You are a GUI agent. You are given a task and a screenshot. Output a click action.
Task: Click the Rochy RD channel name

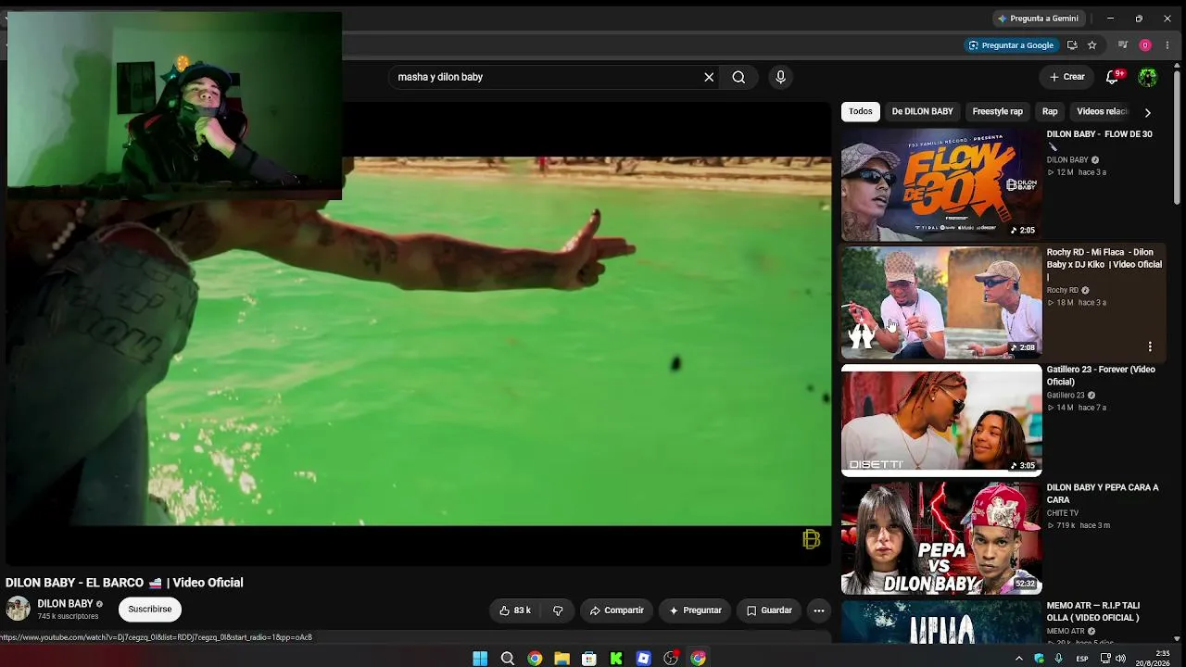pyautogui.click(x=1063, y=290)
